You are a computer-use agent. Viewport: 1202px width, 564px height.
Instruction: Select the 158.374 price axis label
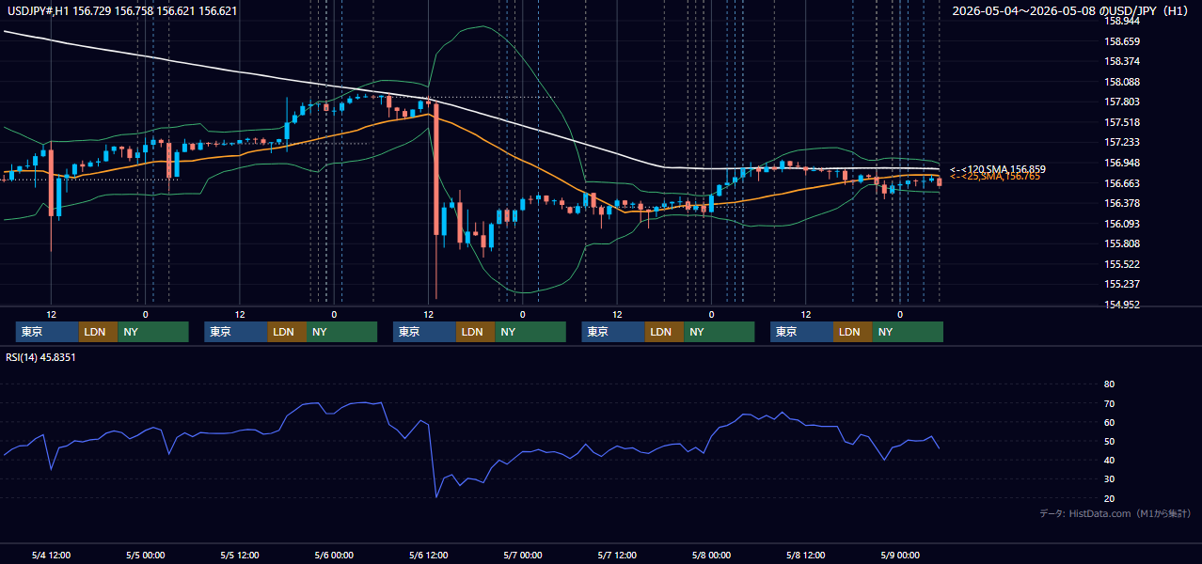point(1121,61)
